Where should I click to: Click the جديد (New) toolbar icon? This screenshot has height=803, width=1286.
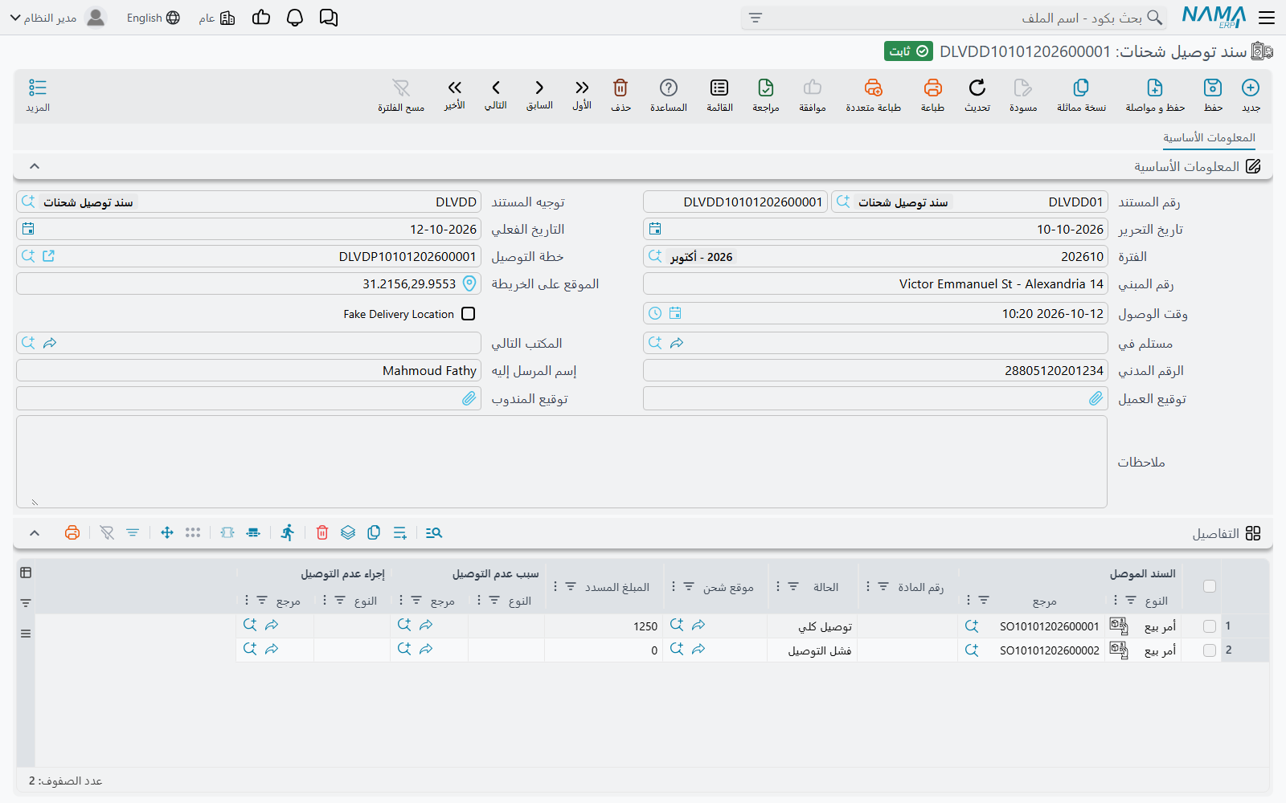(1251, 88)
